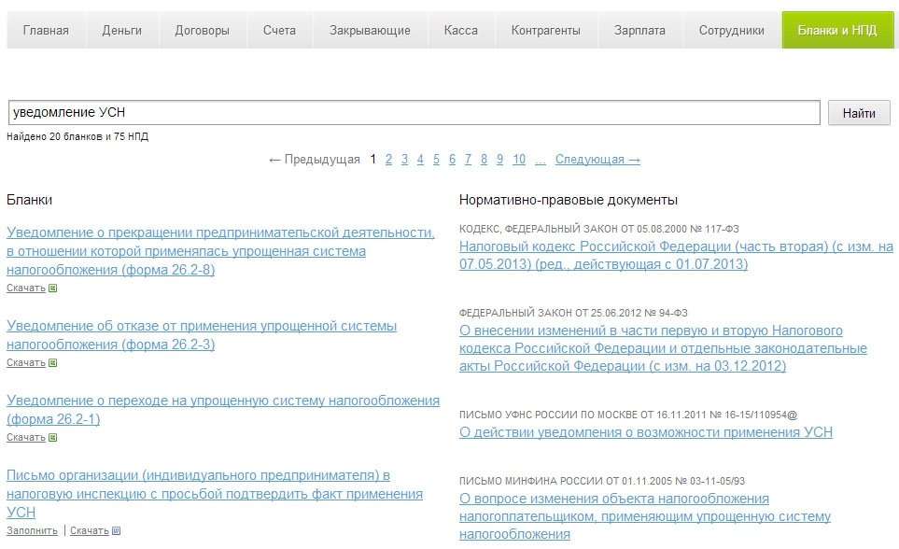Click the label ПИСЬМО УФНС РОССИИ ПО МОСКВЕ
This screenshot has width=899, height=549.
(x=628, y=415)
